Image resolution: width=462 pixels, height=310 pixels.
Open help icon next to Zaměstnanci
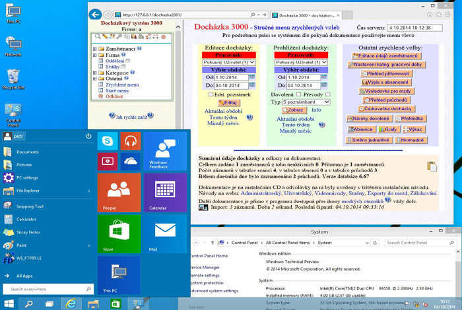click(x=139, y=48)
